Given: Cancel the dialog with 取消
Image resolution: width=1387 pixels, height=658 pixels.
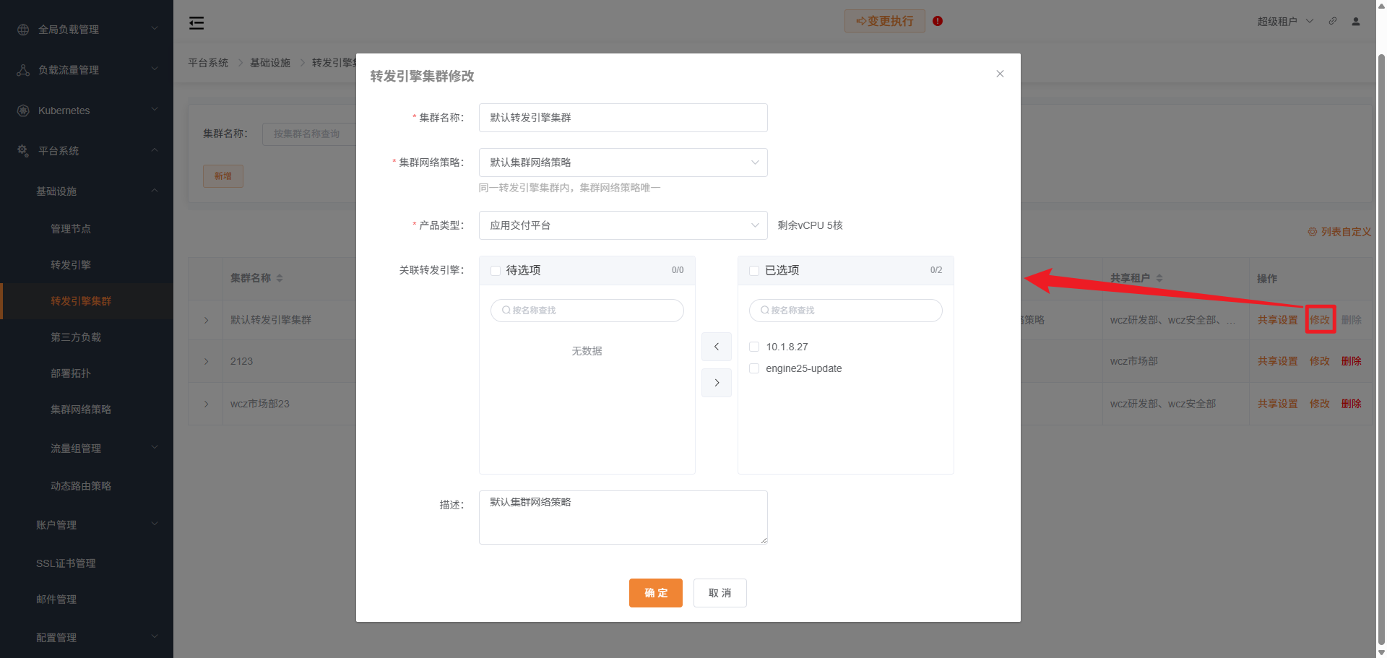Looking at the screenshot, I should point(720,593).
